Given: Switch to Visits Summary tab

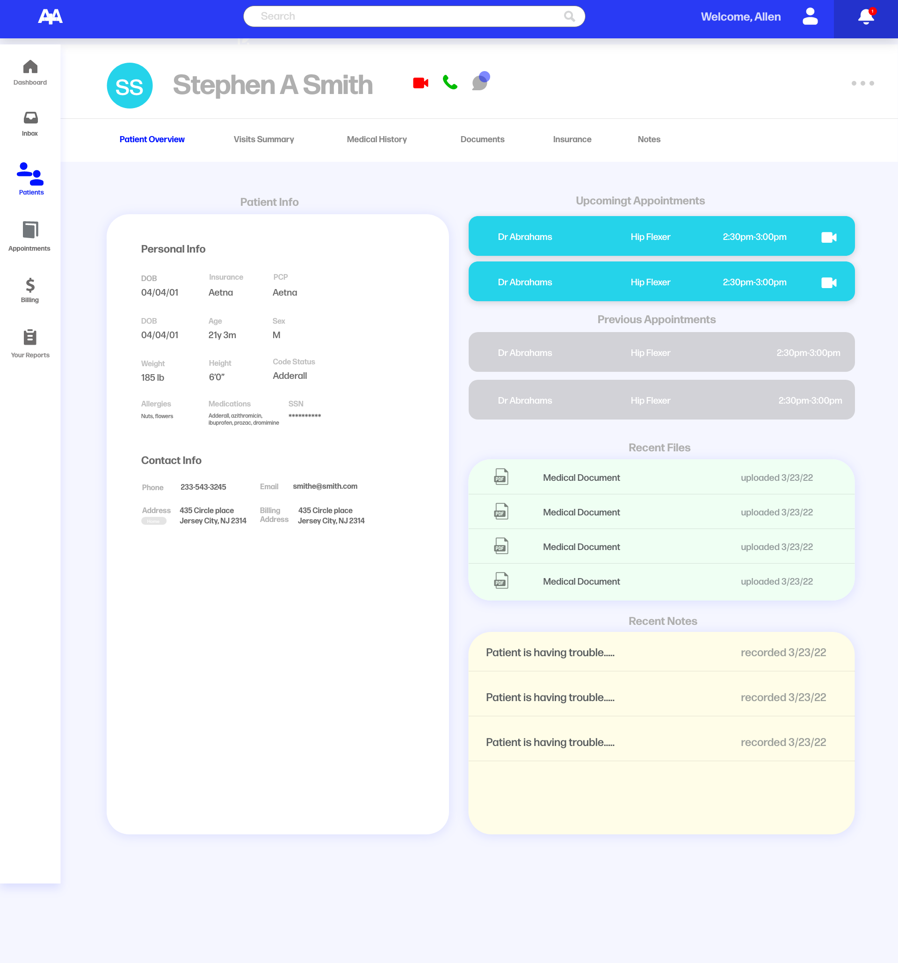Looking at the screenshot, I should click(x=263, y=139).
